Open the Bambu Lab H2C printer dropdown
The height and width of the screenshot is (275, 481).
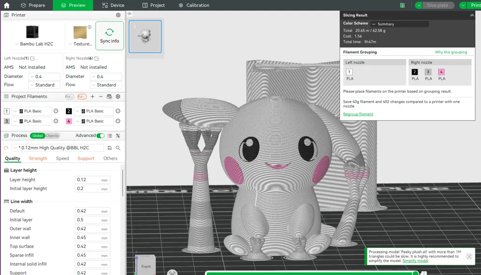tap(34, 44)
